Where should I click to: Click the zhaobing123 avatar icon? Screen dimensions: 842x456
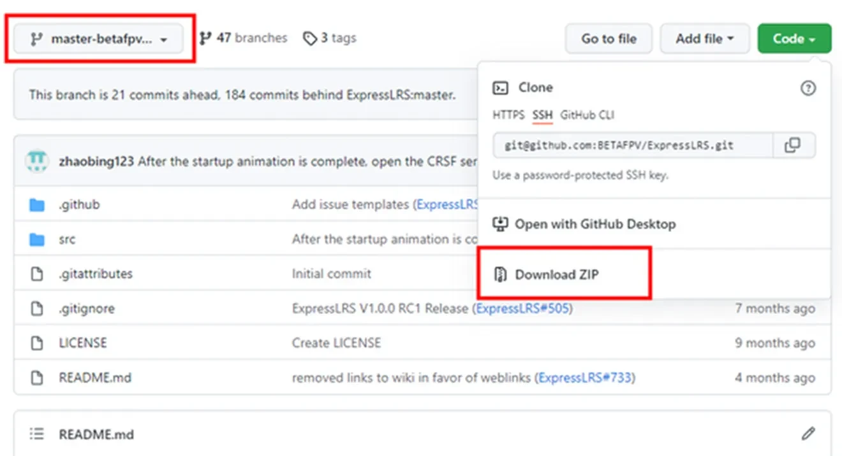pyautogui.click(x=37, y=161)
